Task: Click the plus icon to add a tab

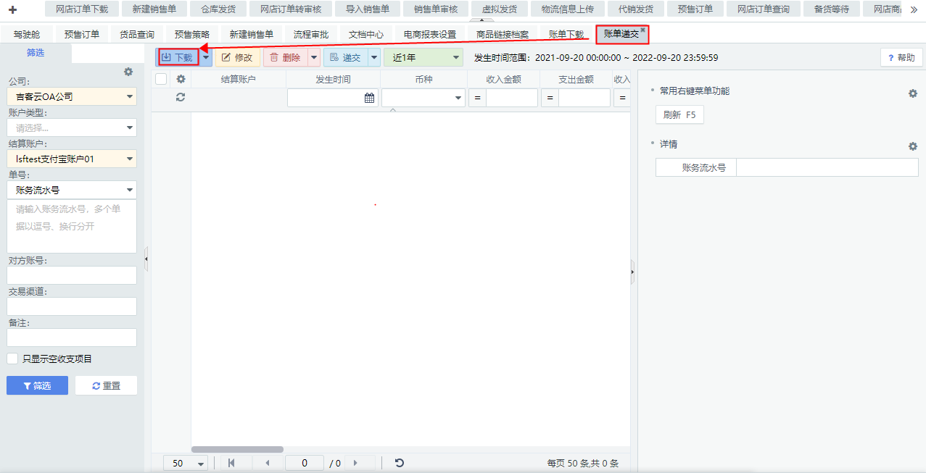Action: (12, 9)
